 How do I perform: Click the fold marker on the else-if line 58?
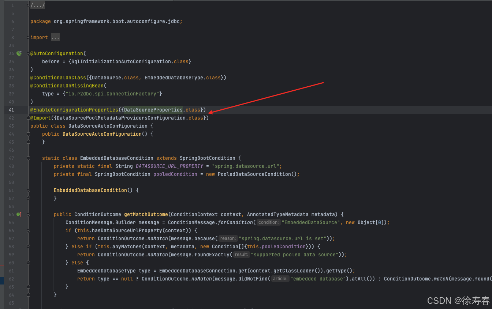[x=29, y=246]
